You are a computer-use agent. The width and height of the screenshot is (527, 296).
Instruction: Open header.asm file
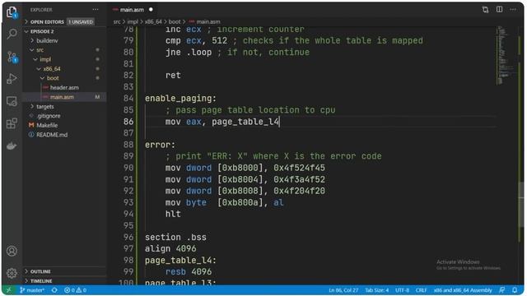(64, 88)
